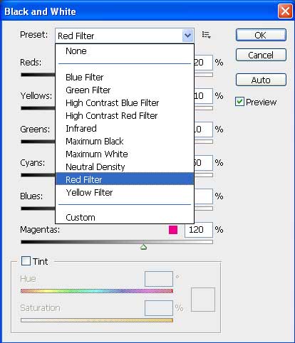Click the Cancel button
This screenshot has height=343, width=295.
[261, 55]
